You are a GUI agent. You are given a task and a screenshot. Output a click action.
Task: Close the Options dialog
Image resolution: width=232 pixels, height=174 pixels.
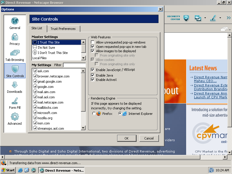[160, 9]
